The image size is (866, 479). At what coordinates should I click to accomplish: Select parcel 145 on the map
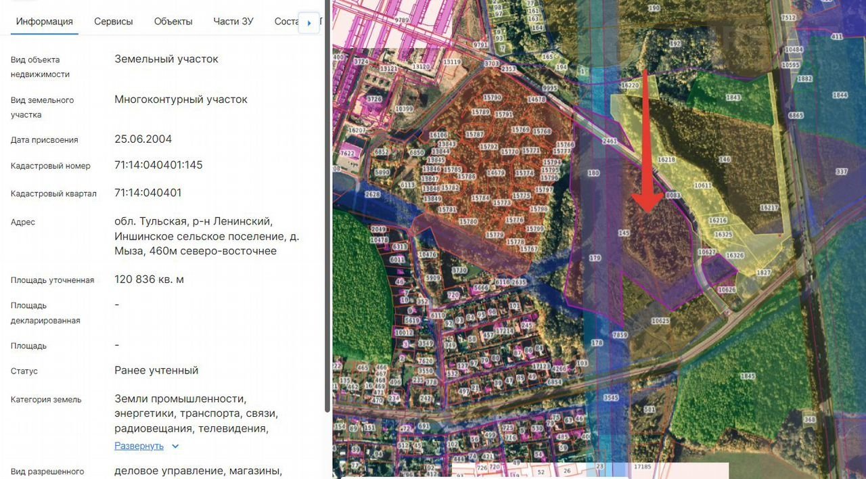pyautogui.click(x=624, y=233)
